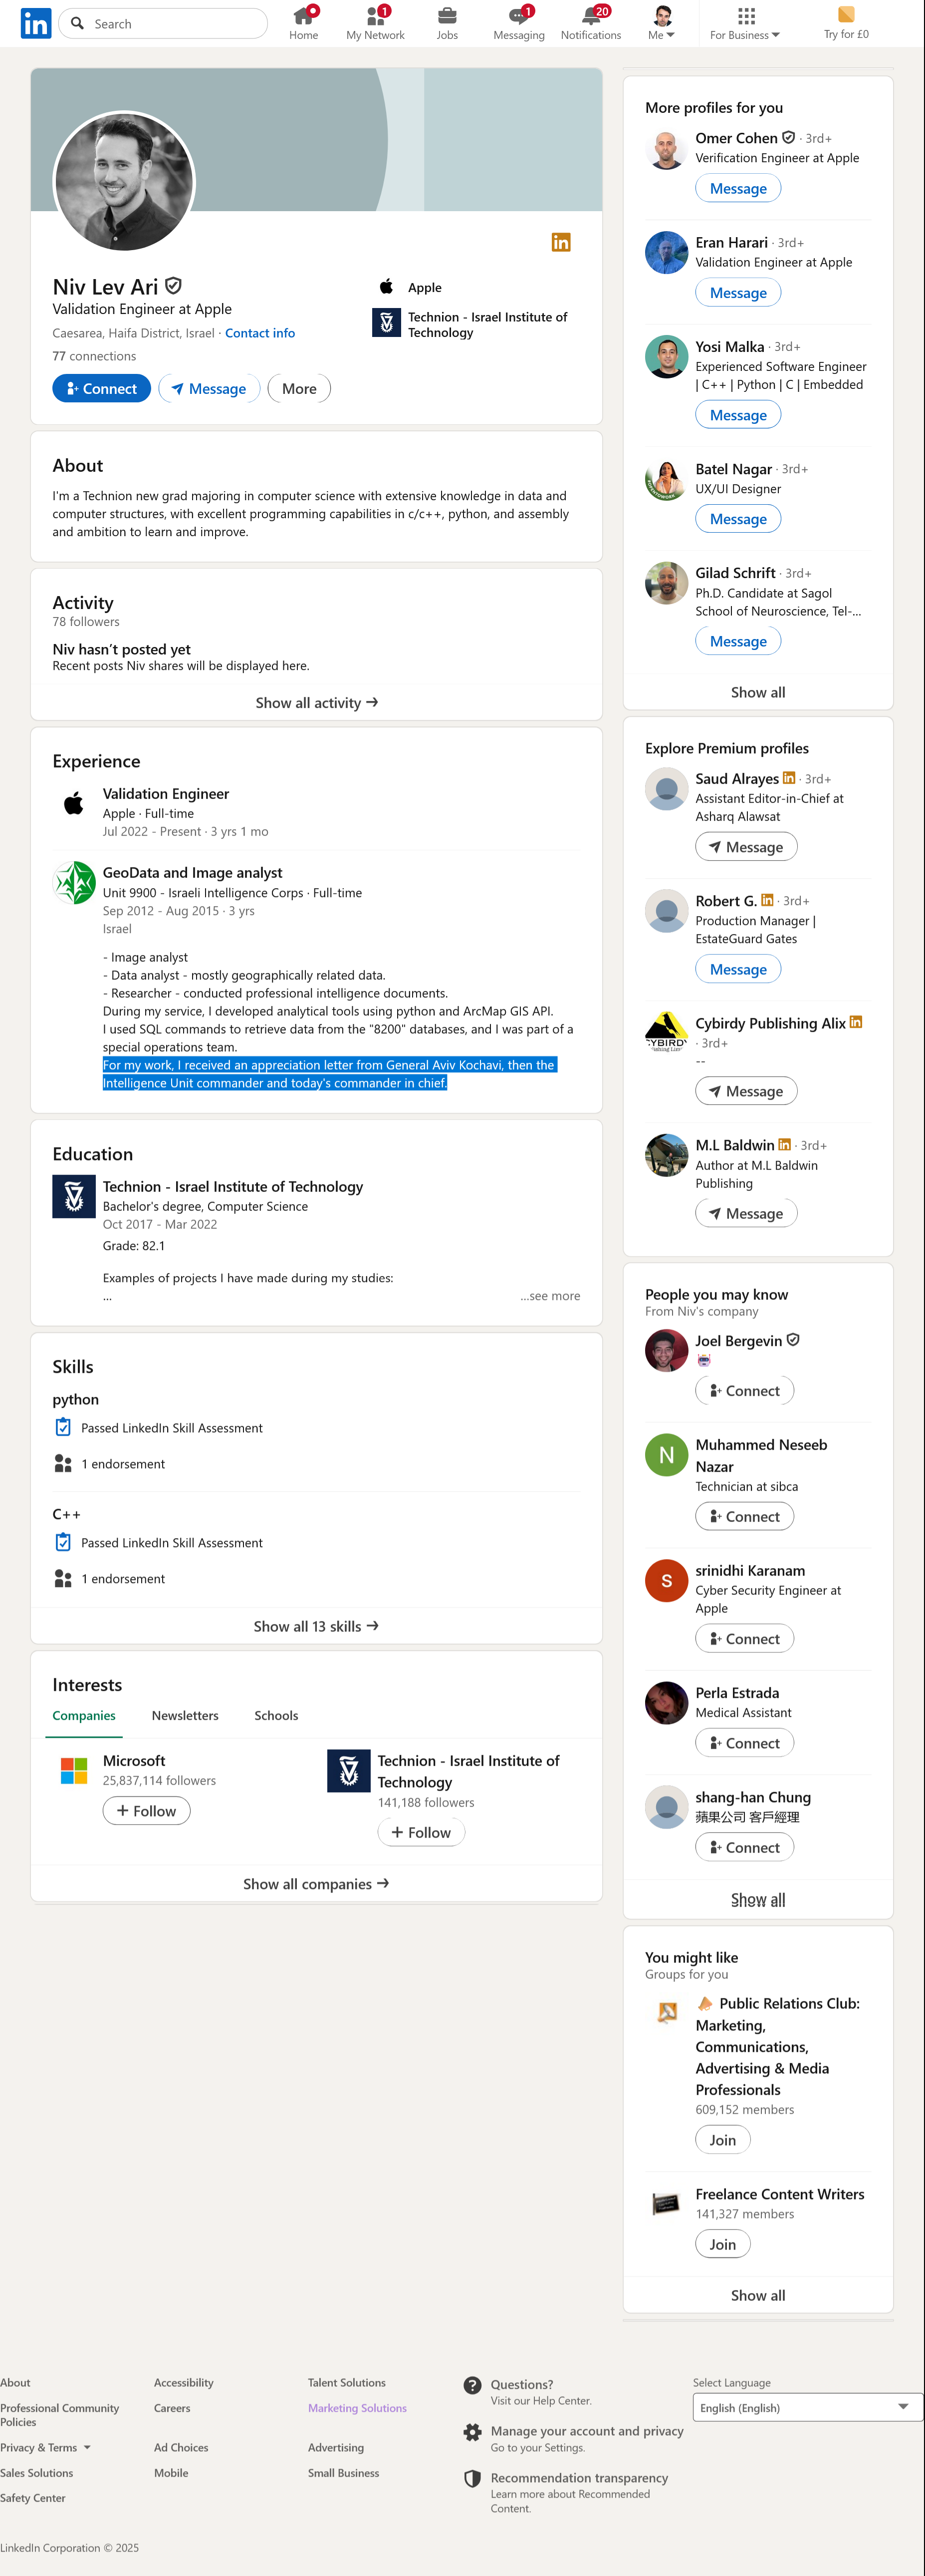Switch to the Schools interests tab

click(276, 1715)
